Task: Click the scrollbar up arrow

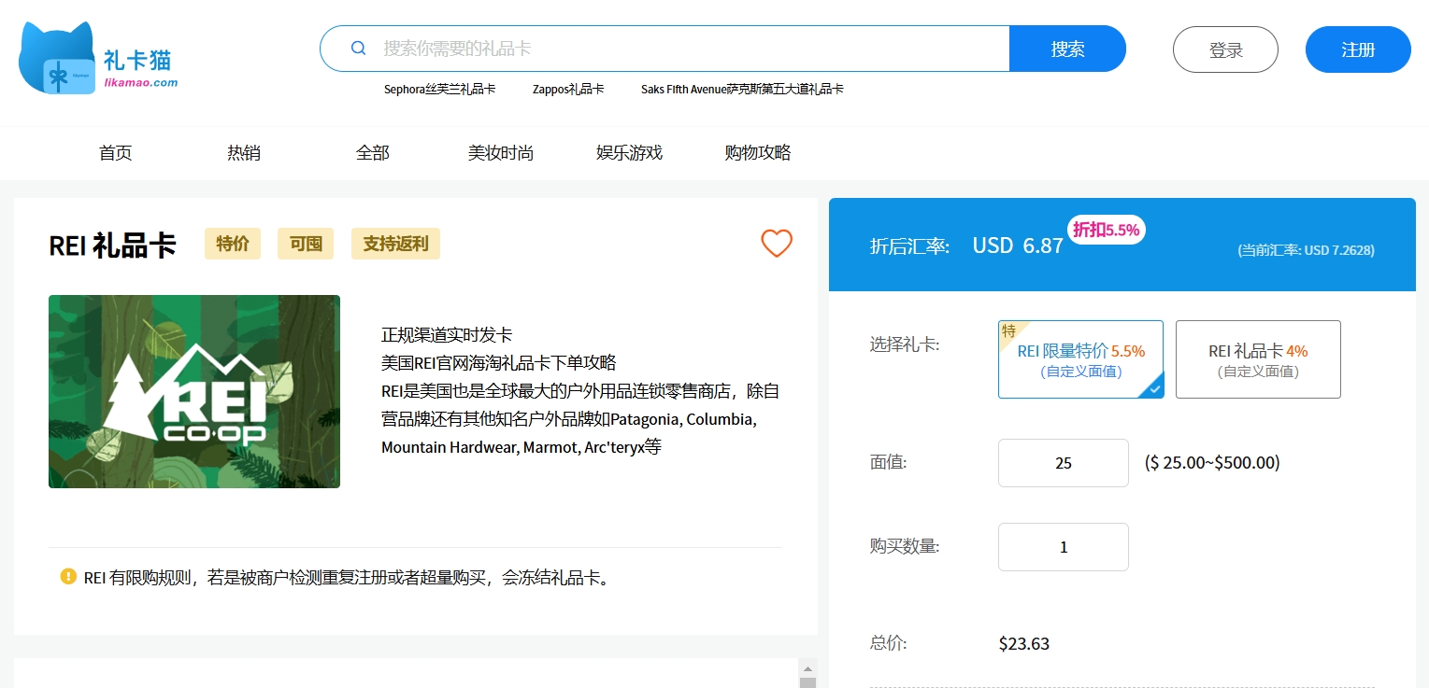Action: tap(807, 668)
